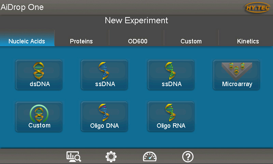
Task: Switch to the Nucleic Acids tab
Action: click(27, 41)
